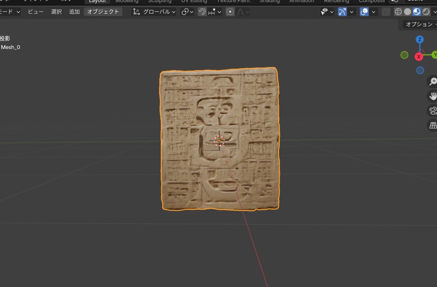The width and height of the screenshot is (437, 287).
Task: Click the Z axis on the navigation gizmo
Action: pos(420,39)
